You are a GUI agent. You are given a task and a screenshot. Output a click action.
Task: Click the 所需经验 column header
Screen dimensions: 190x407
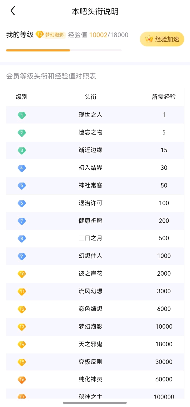tap(164, 97)
